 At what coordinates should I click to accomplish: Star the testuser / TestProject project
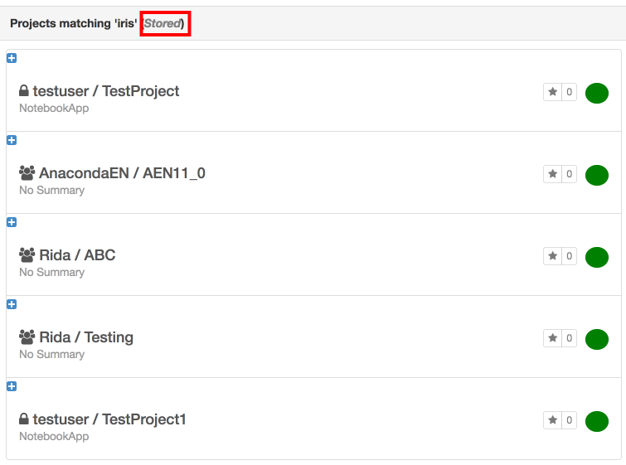(552, 92)
